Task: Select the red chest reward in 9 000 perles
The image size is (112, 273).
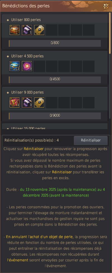Action: 15,102
